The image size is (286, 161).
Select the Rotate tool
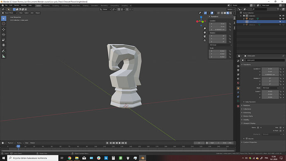click(4, 35)
